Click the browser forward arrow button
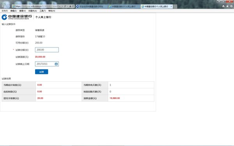This screenshot has height=146, width=234. (x=9, y=6)
